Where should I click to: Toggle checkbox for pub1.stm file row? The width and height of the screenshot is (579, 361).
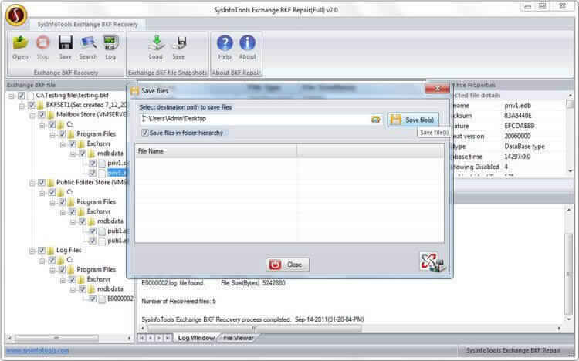93,231
